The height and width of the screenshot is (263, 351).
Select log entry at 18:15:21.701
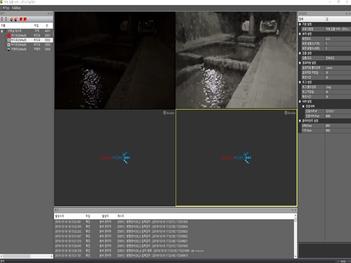tap(174, 256)
